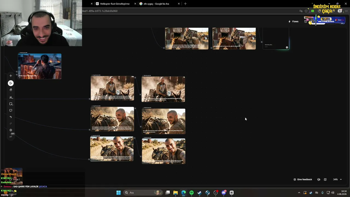The image size is (350, 197).
Task: Toggle the OFF link option in toolbar
Action: click(11, 135)
